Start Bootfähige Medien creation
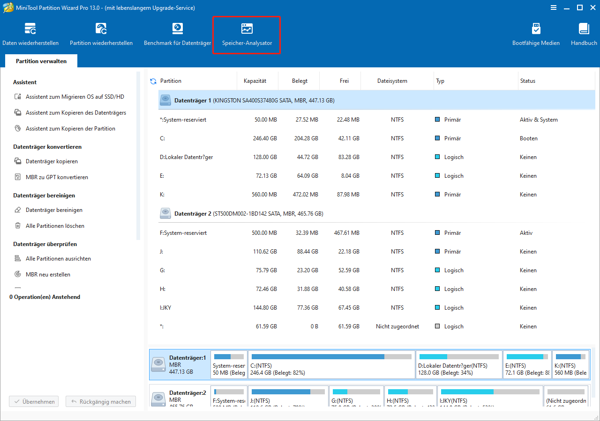This screenshot has height=421, width=600. [536, 33]
